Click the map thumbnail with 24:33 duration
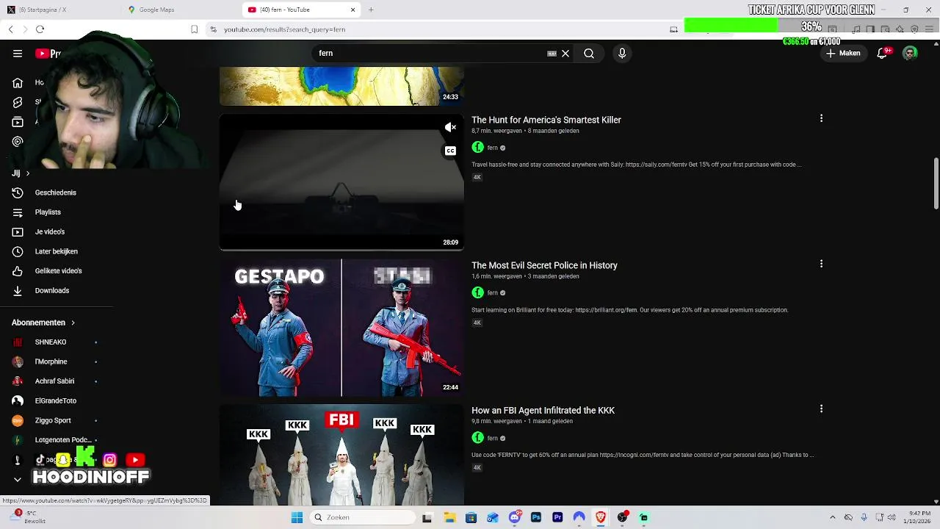Image resolution: width=940 pixels, height=529 pixels. coord(341,86)
